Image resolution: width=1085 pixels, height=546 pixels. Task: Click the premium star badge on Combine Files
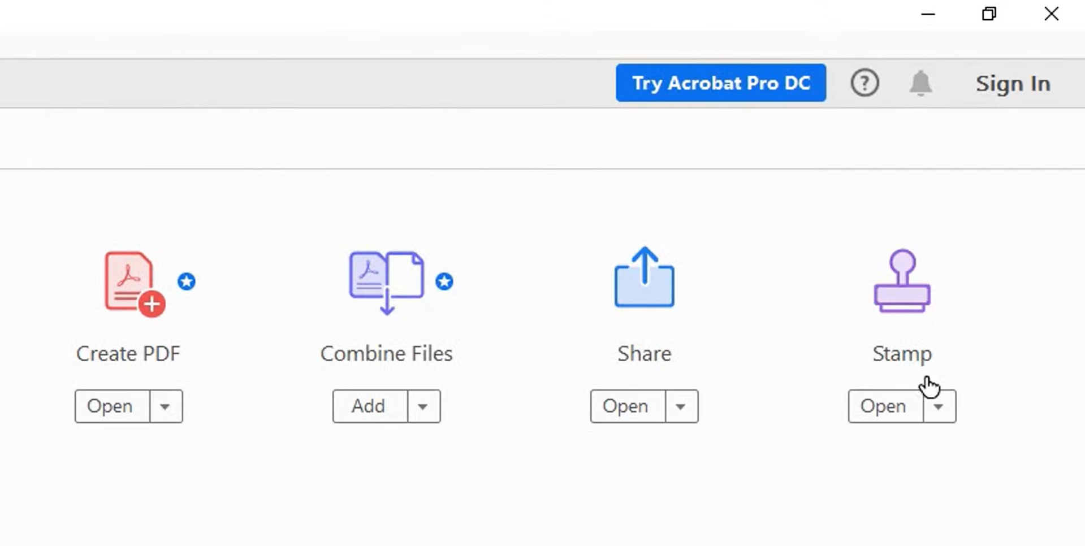pyautogui.click(x=445, y=281)
